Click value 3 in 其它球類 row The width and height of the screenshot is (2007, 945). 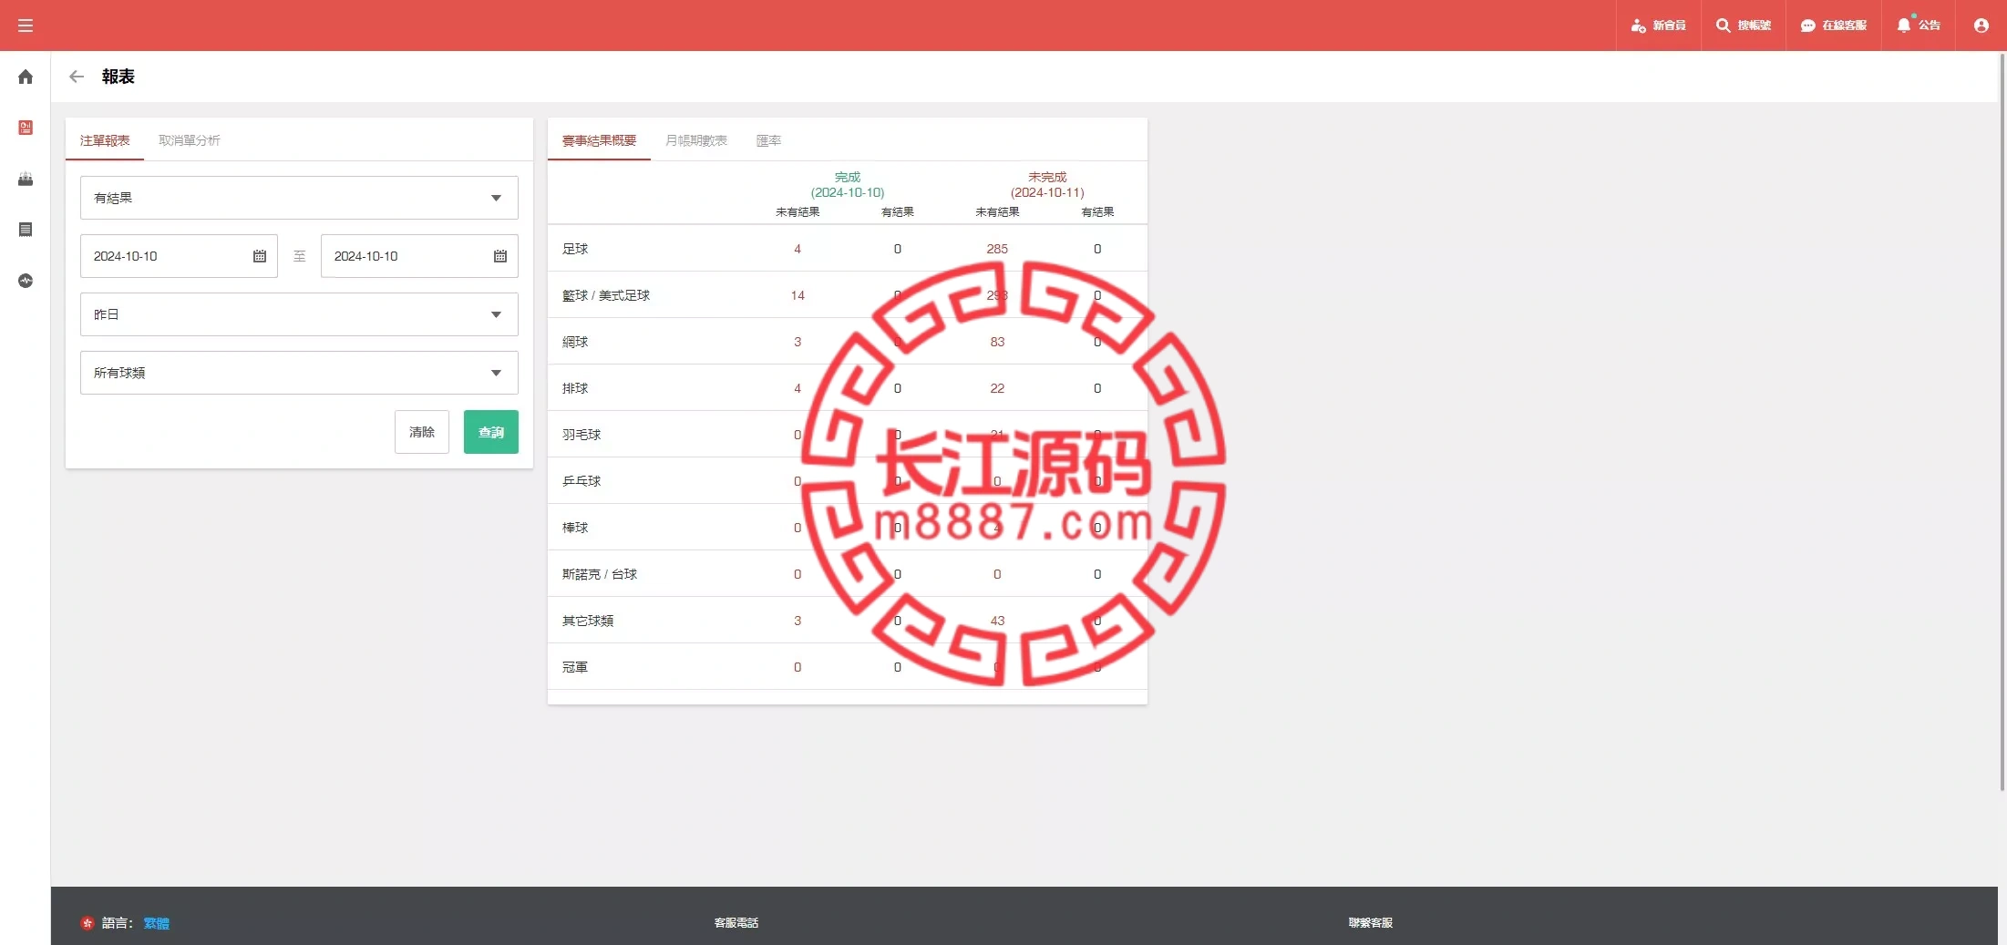pos(798,621)
